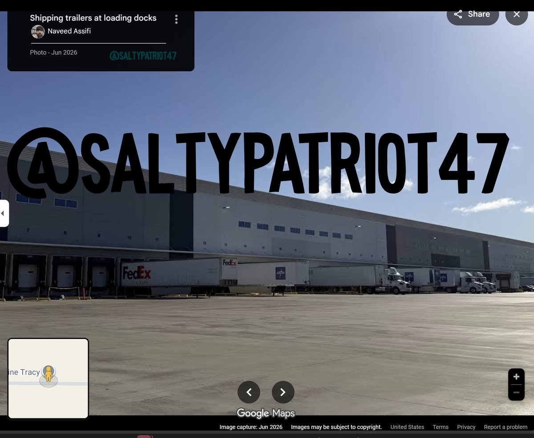Open Naveed Assifi's profile avatar

(x=37, y=32)
